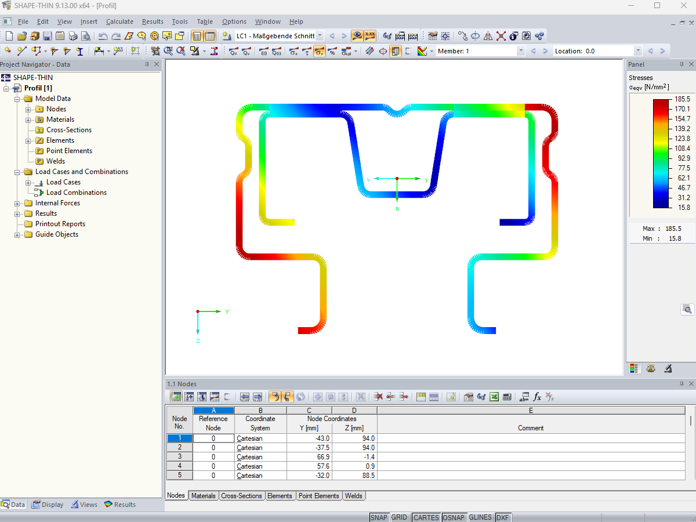The image size is (696, 522).
Task: Toggle GRID display in the status bar
Action: coord(399,517)
